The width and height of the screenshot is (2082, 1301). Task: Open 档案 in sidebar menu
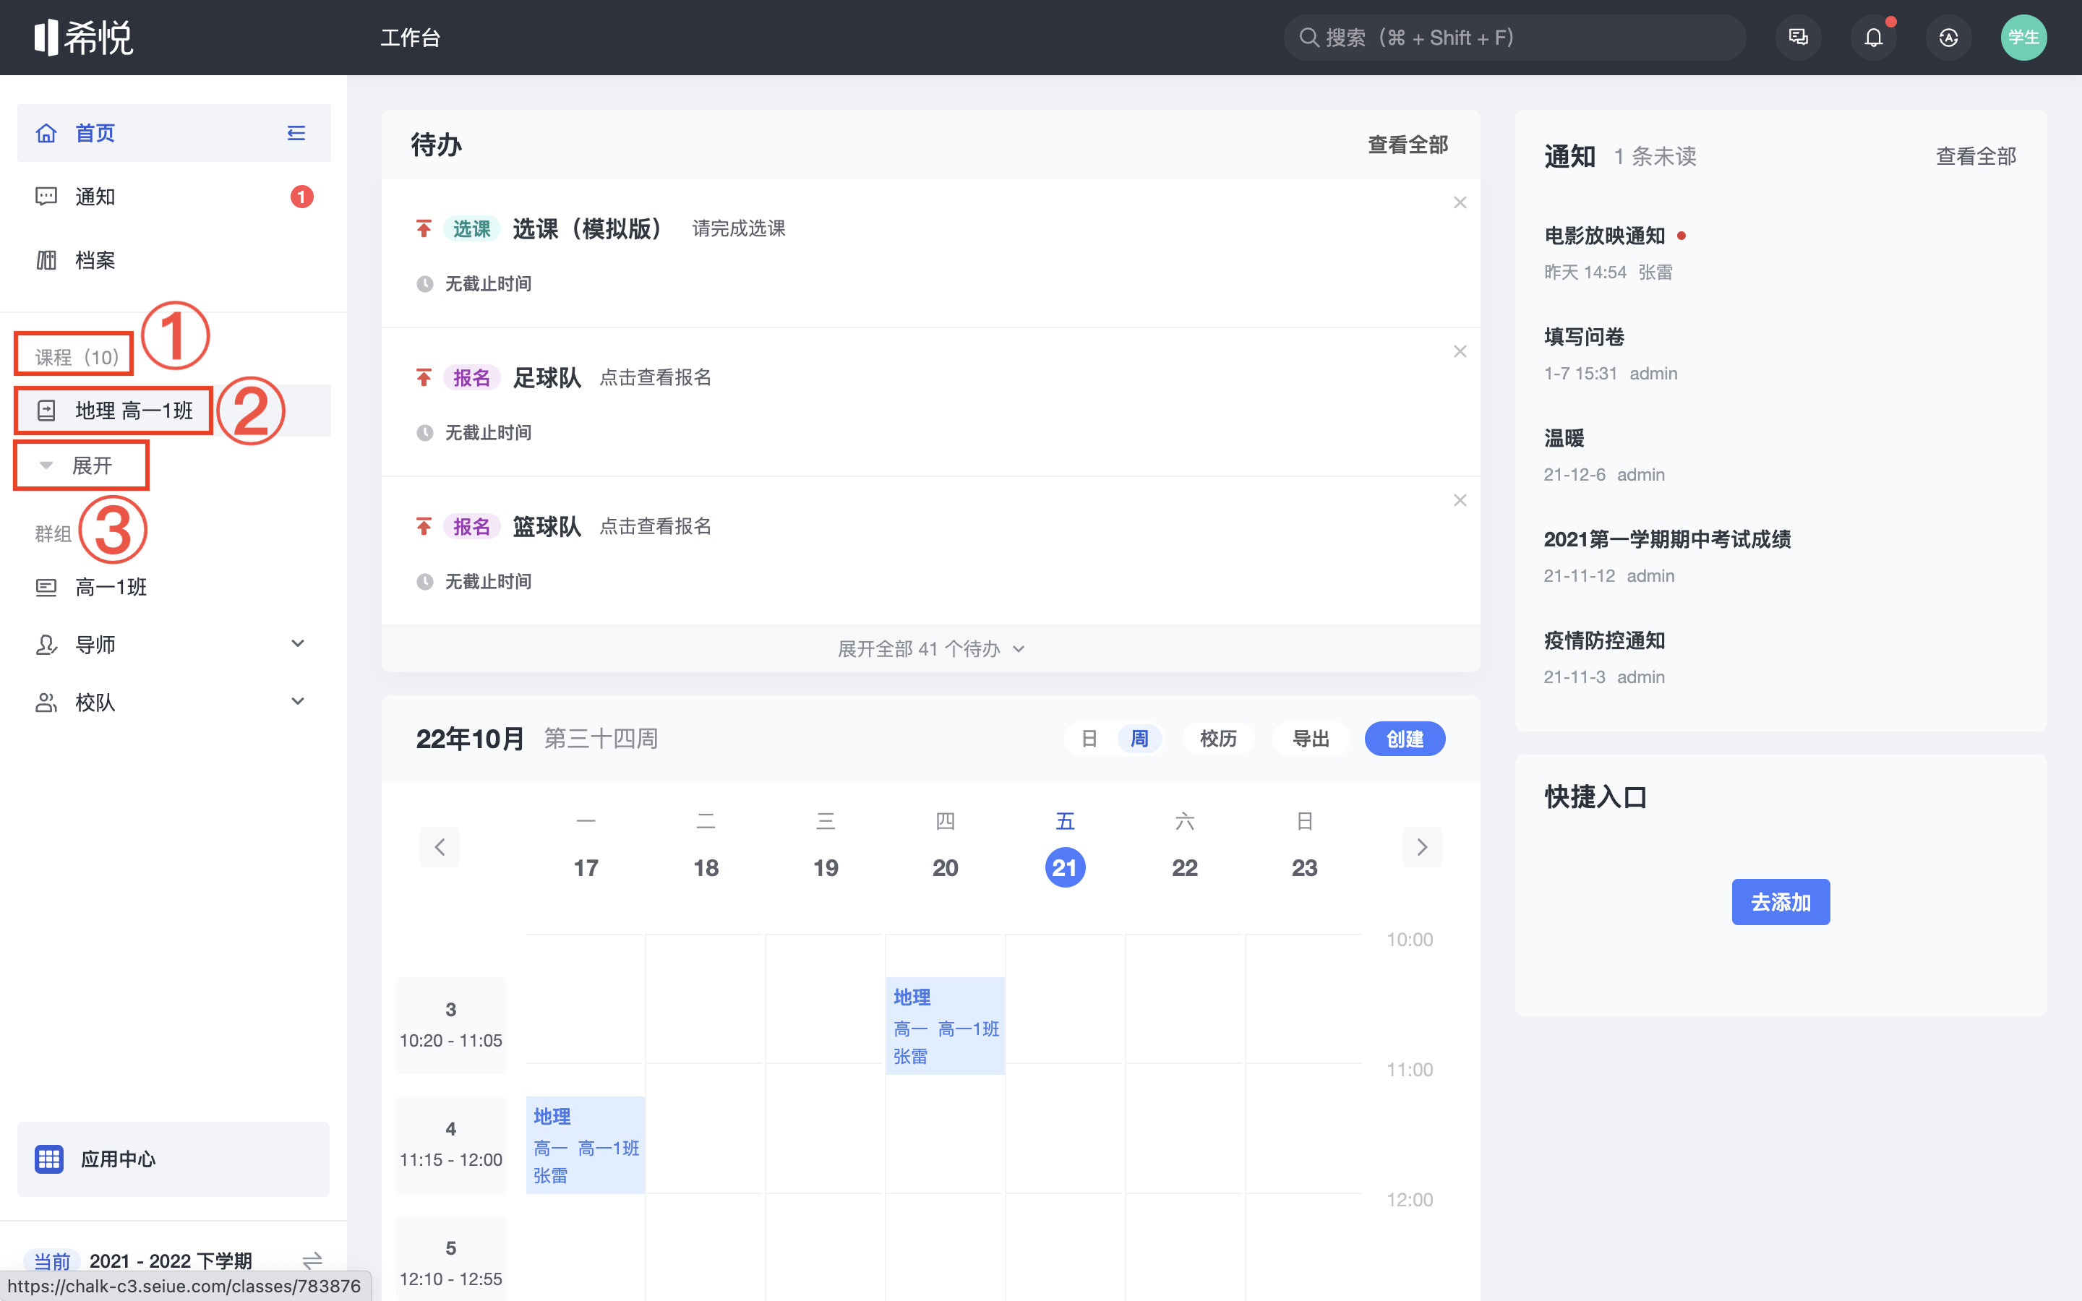(95, 260)
